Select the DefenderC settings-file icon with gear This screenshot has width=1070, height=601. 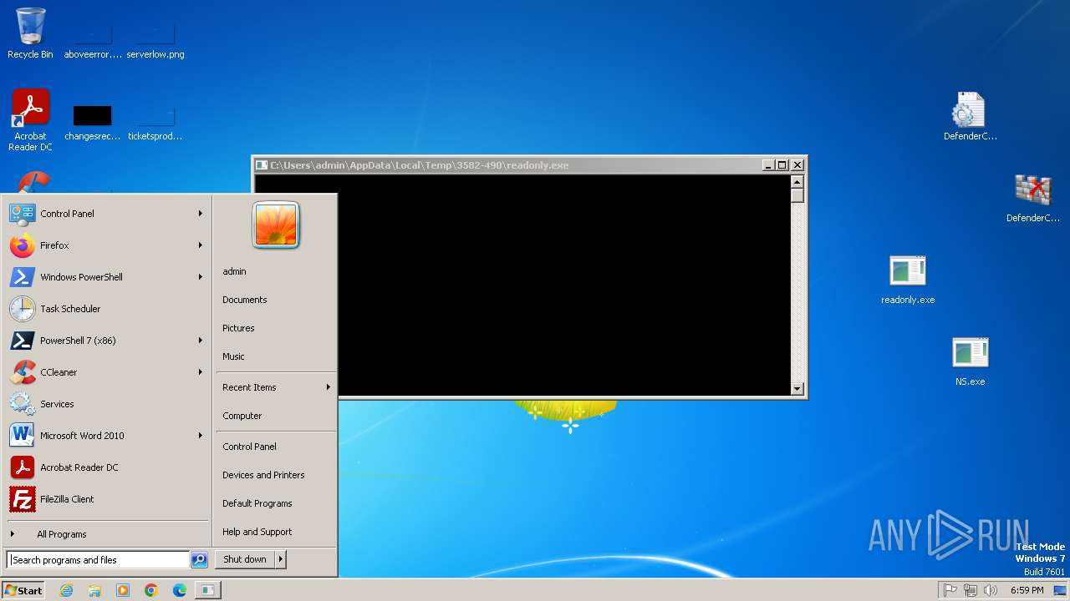pos(970,116)
